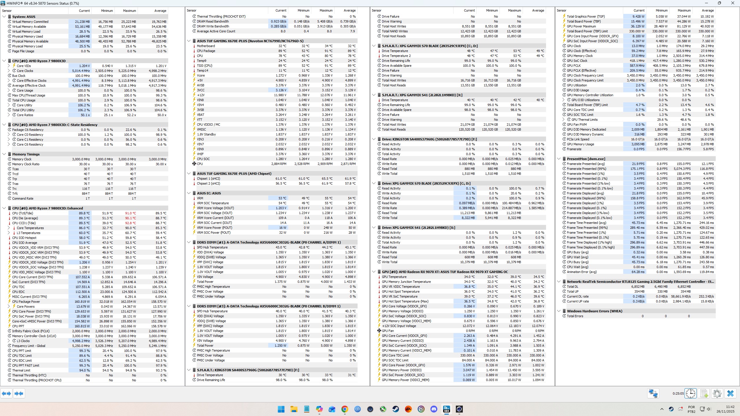Collapse the PresentMon [dwm.exe] group
The width and height of the screenshot is (740, 416).
(x=559, y=159)
